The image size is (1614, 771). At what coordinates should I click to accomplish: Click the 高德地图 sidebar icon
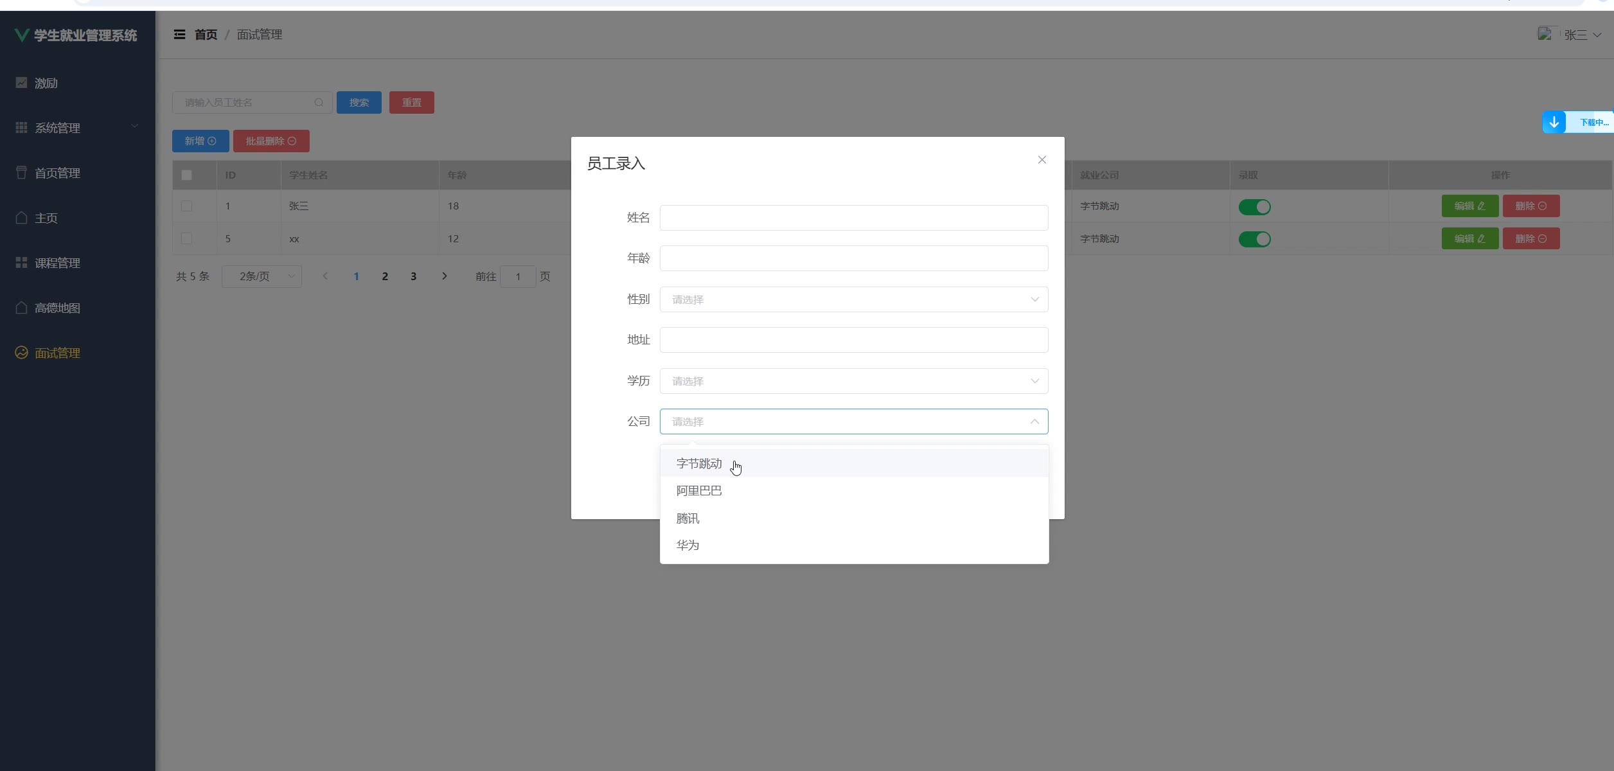pyautogui.click(x=21, y=308)
